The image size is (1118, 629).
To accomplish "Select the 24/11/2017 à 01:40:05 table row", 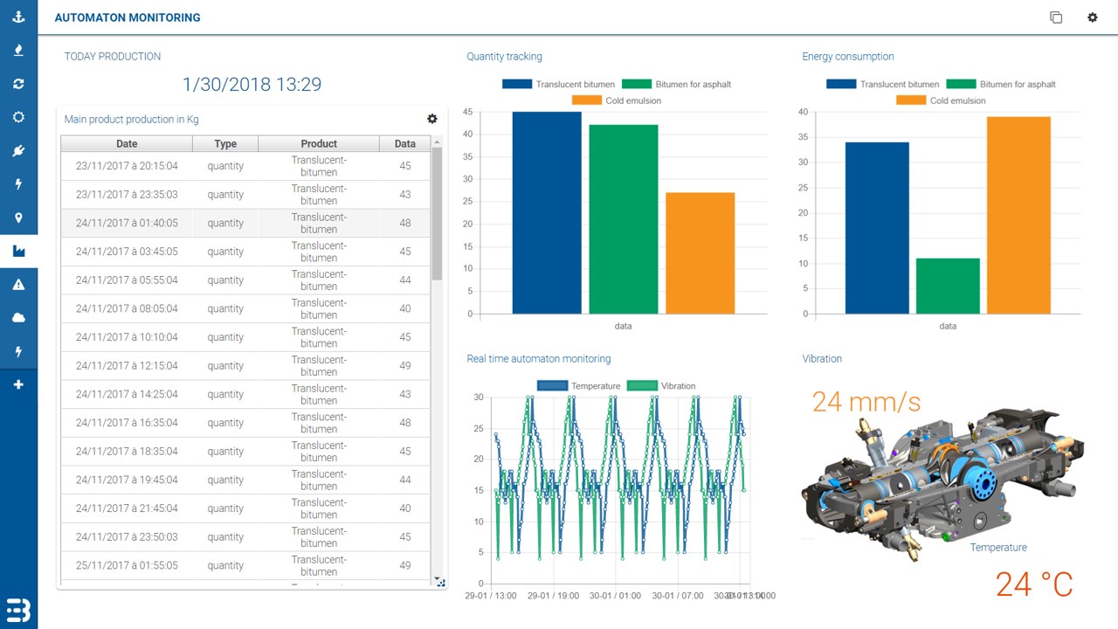I will pos(245,223).
